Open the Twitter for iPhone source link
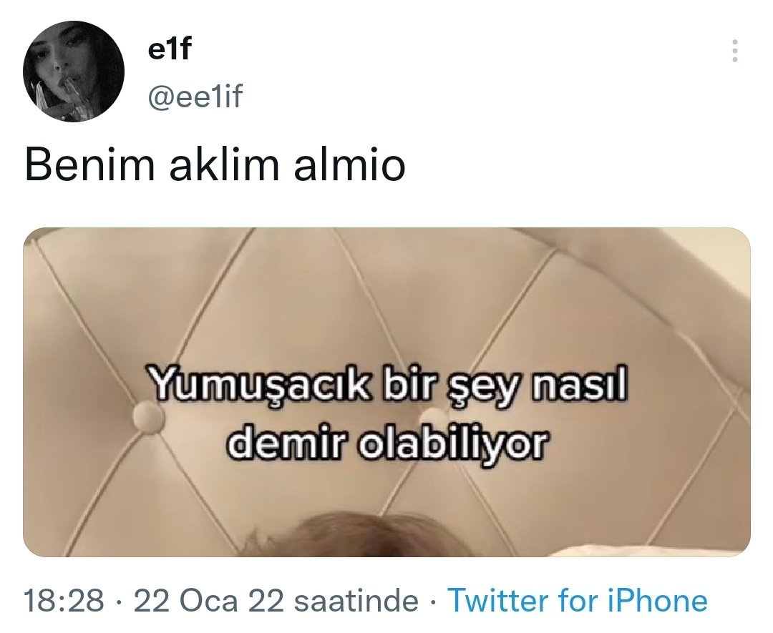This screenshot has width=773, height=633. [577, 601]
